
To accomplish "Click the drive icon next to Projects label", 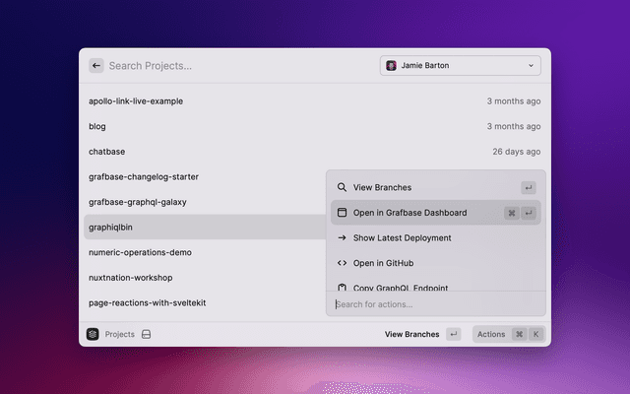I will point(146,335).
